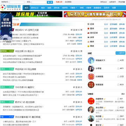Click the blue 登录 login button
Image resolution: width=126 pixels, height=126 pixels.
50,2
